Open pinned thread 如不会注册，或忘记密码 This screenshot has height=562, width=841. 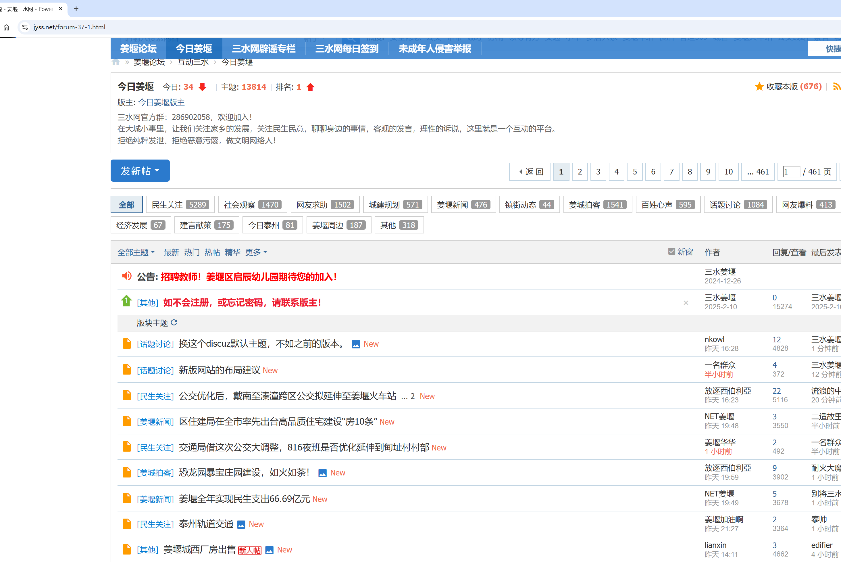pyautogui.click(x=242, y=302)
